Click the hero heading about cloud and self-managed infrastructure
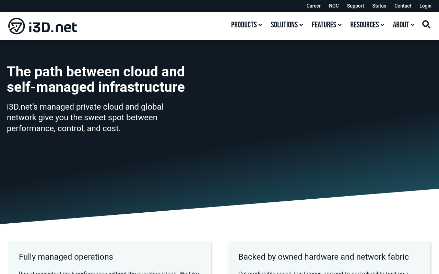This screenshot has height=274, width=439. tap(96, 79)
